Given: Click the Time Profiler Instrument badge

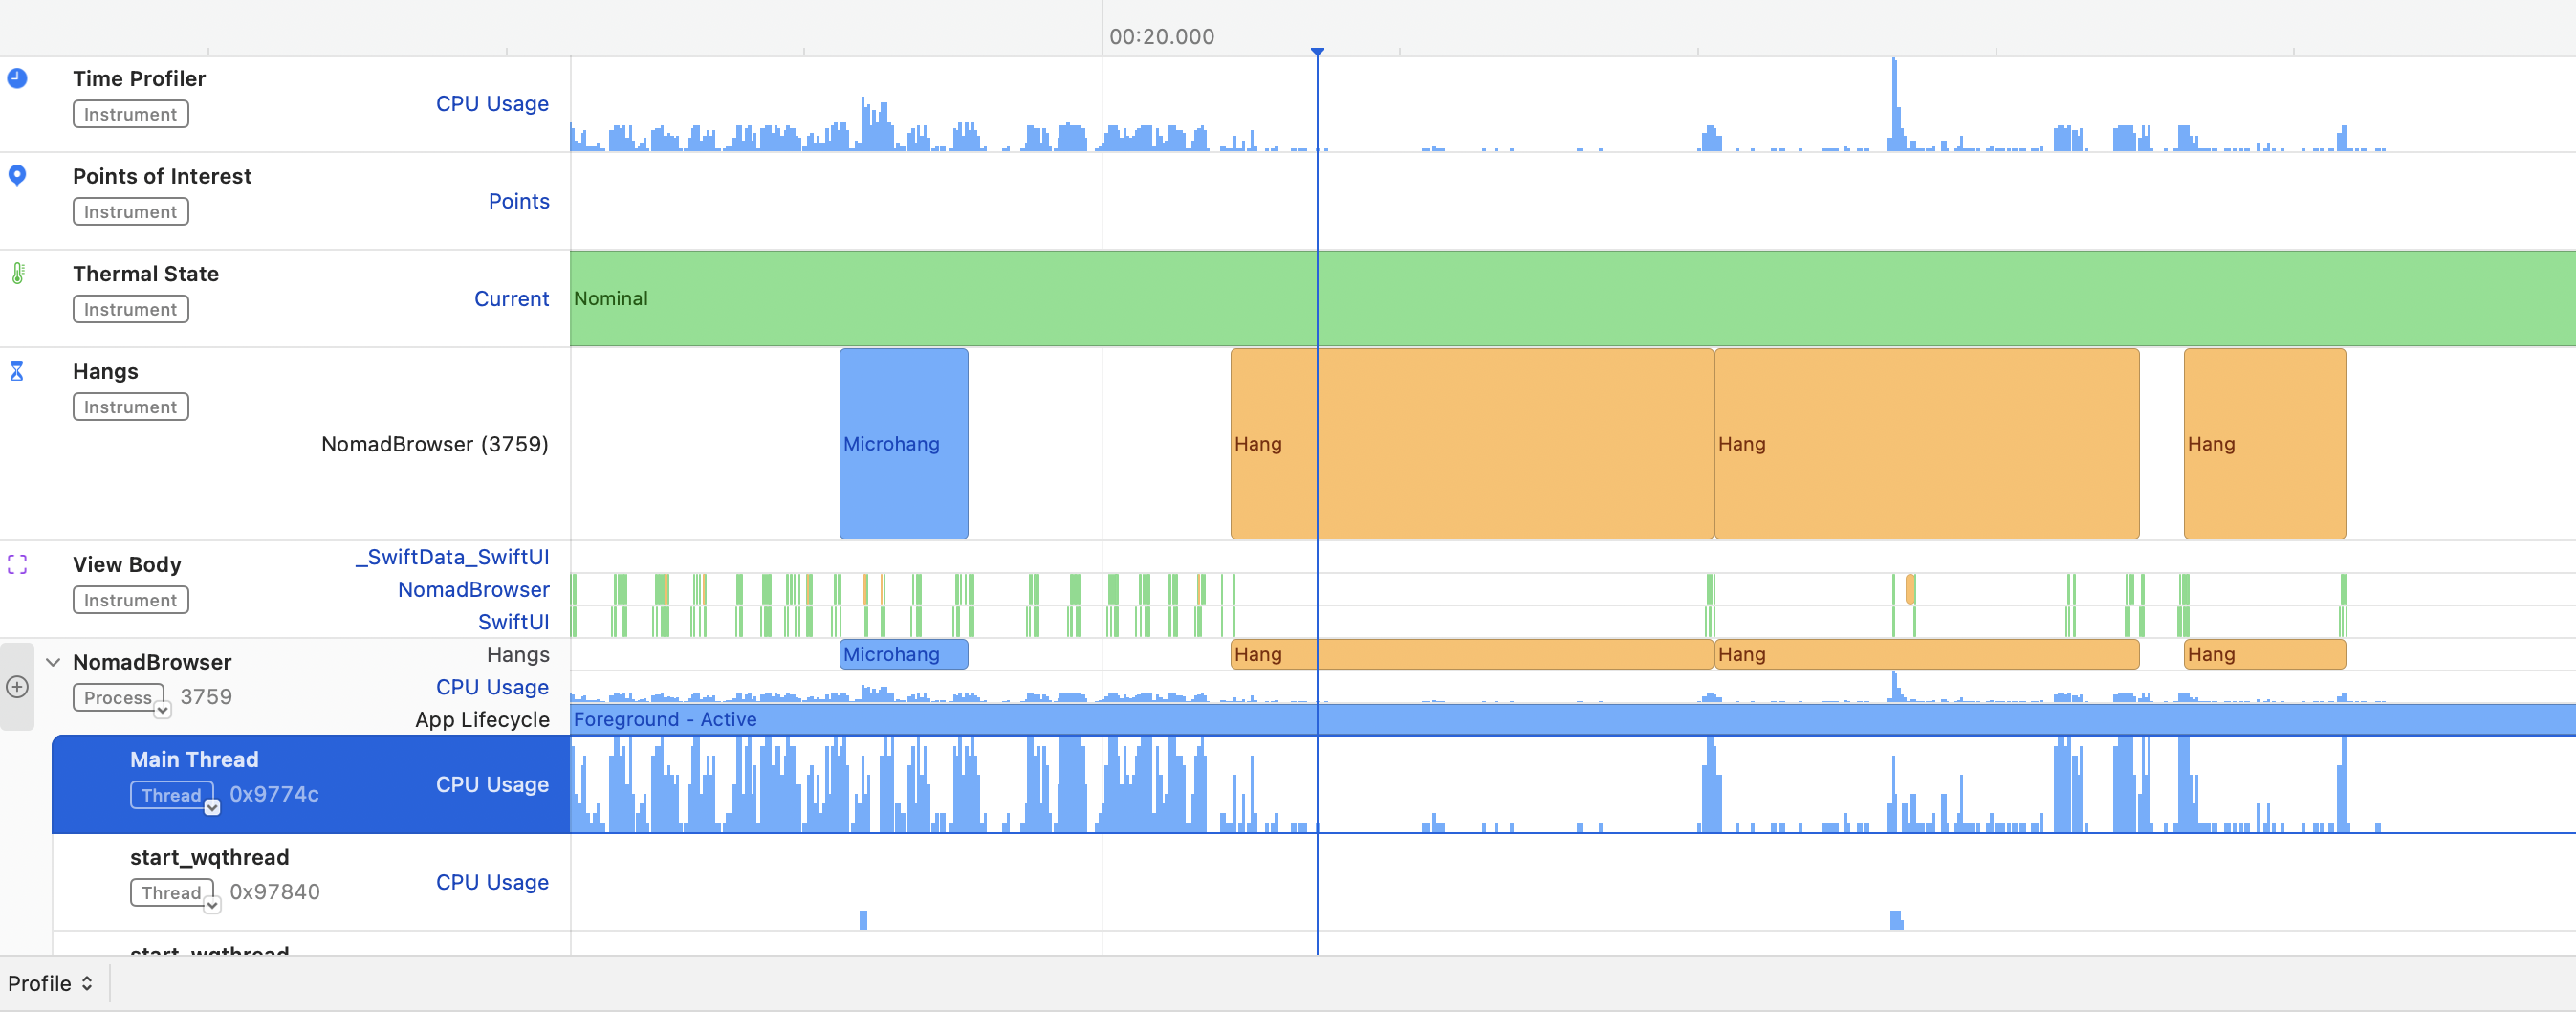Looking at the screenshot, I should 130,114.
